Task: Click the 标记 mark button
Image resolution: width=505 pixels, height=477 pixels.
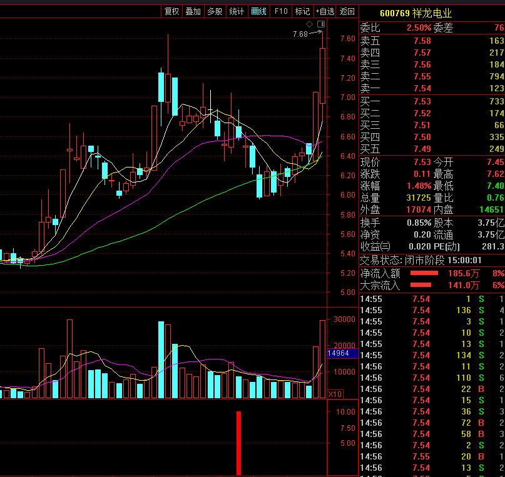Action: point(302,12)
